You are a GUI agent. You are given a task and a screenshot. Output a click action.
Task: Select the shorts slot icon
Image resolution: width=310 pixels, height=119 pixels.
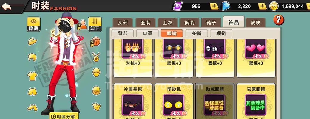32,91
